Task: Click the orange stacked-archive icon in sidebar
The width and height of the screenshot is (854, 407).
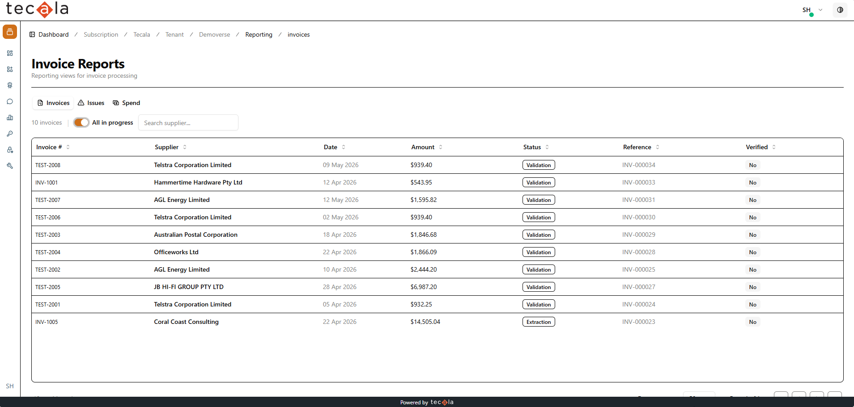Action: pyautogui.click(x=10, y=32)
